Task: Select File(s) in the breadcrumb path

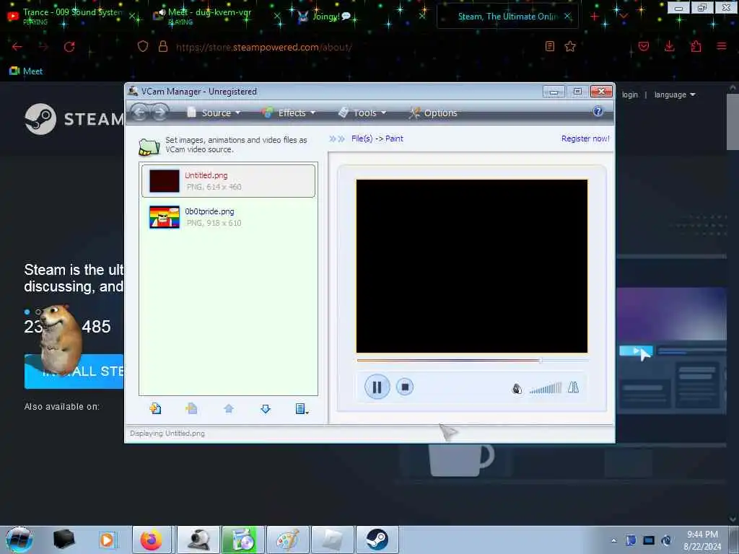Action: [362, 138]
